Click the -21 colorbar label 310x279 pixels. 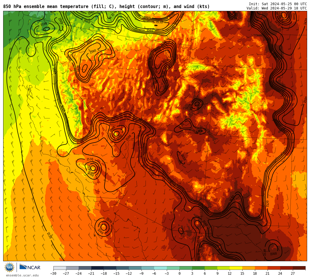click(91, 274)
